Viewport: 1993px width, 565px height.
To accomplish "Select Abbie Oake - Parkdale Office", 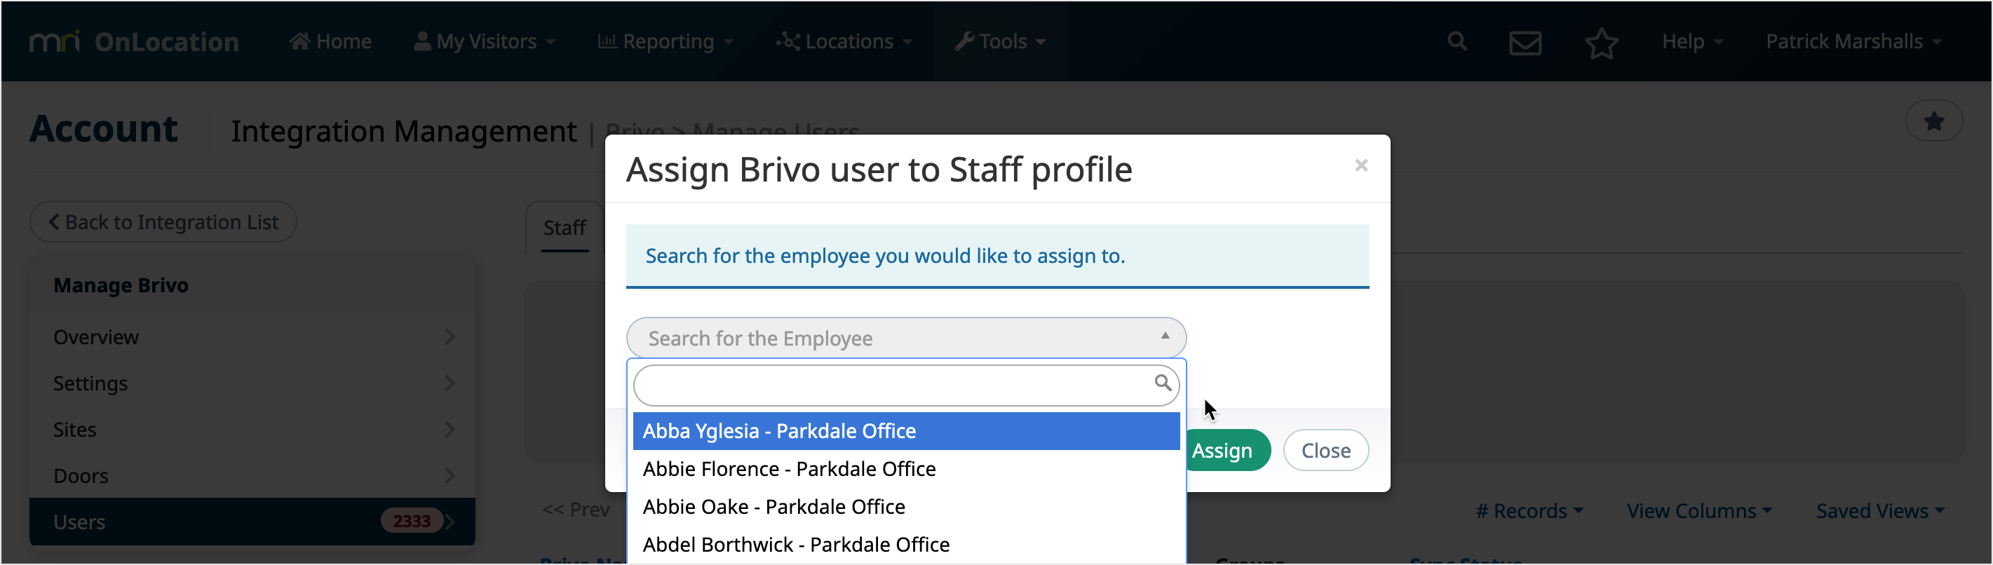I will [906, 508].
